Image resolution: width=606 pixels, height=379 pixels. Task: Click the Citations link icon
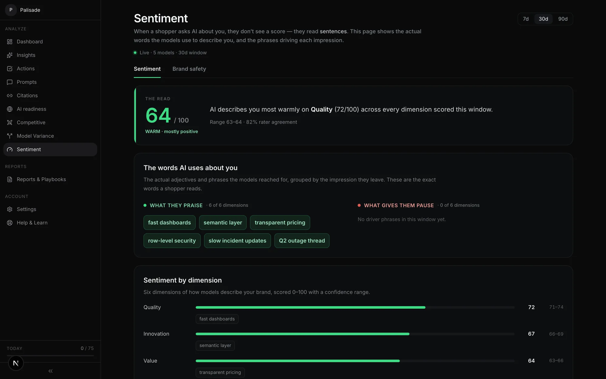tap(10, 96)
